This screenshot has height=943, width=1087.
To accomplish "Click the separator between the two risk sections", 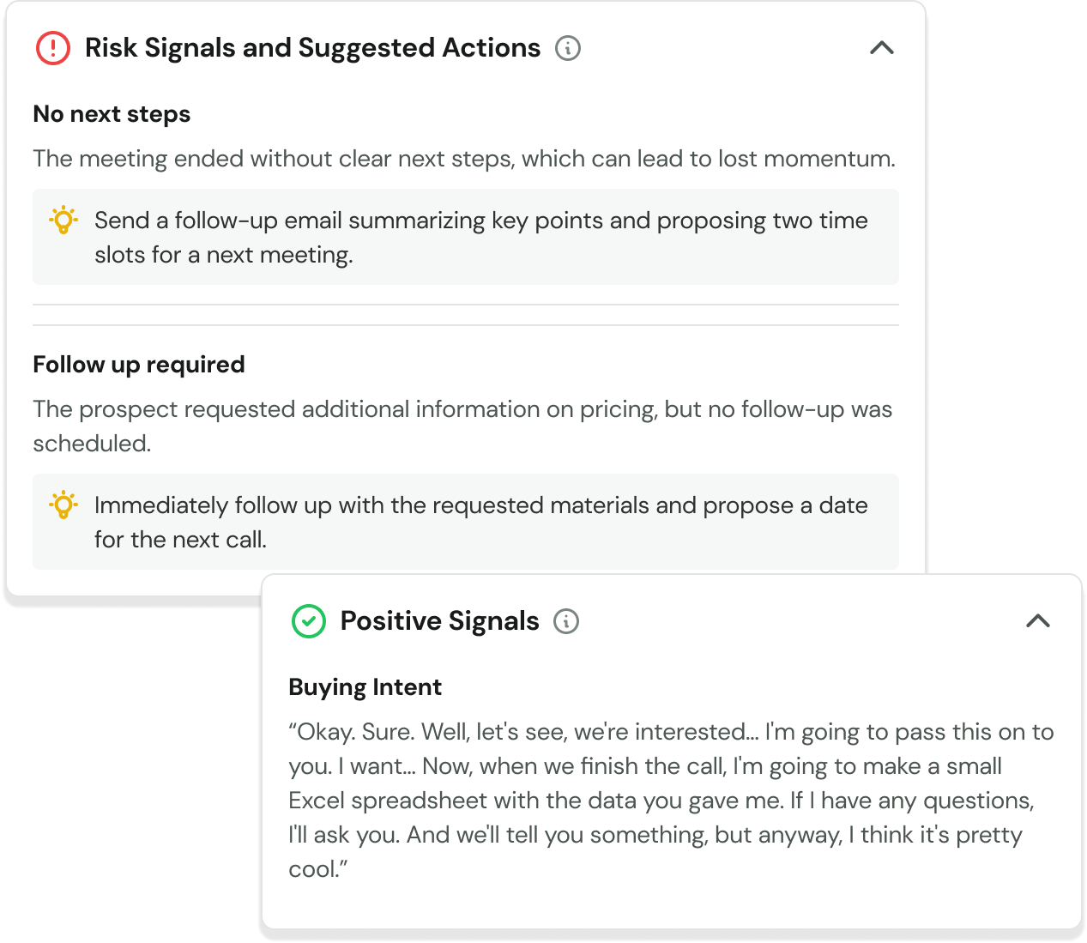I will [465, 315].
